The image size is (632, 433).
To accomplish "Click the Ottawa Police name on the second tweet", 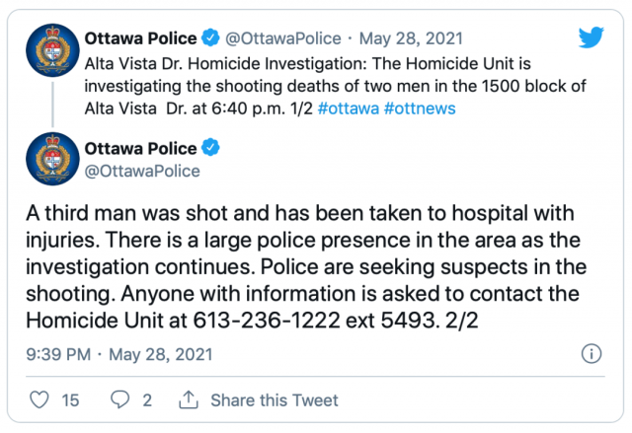I will pos(140,149).
